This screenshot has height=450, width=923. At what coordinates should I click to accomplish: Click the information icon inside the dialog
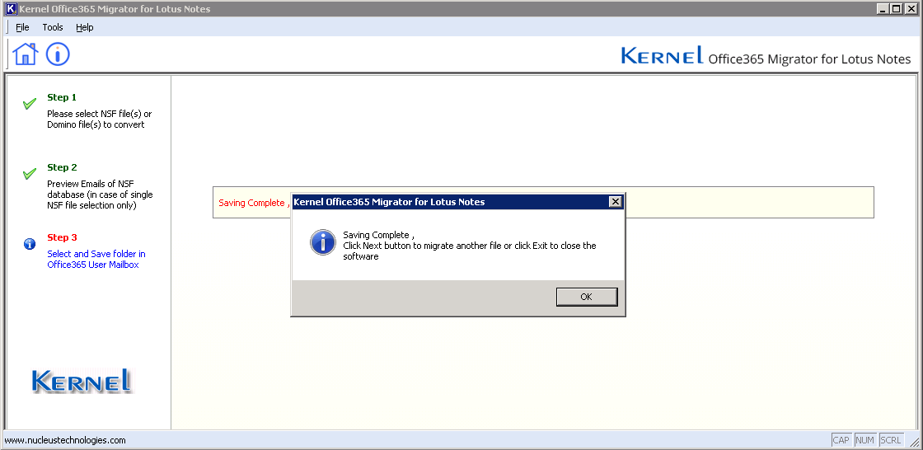[322, 241]
